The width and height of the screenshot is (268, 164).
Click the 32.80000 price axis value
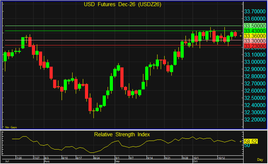point(255,76)
